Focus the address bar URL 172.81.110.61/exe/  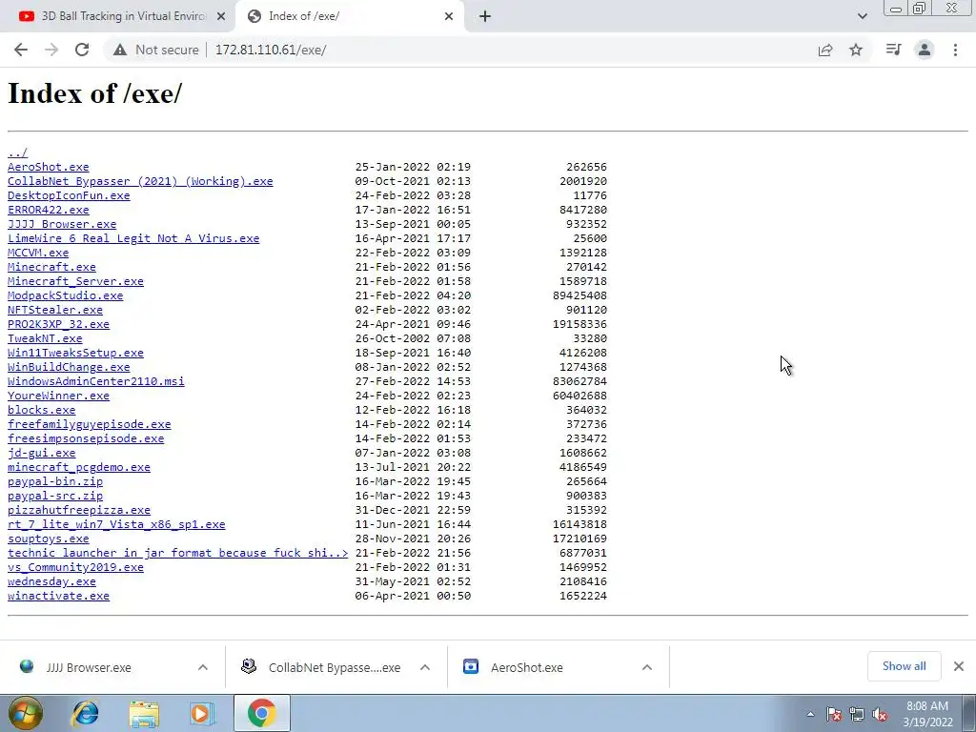[x=271, y=50]
